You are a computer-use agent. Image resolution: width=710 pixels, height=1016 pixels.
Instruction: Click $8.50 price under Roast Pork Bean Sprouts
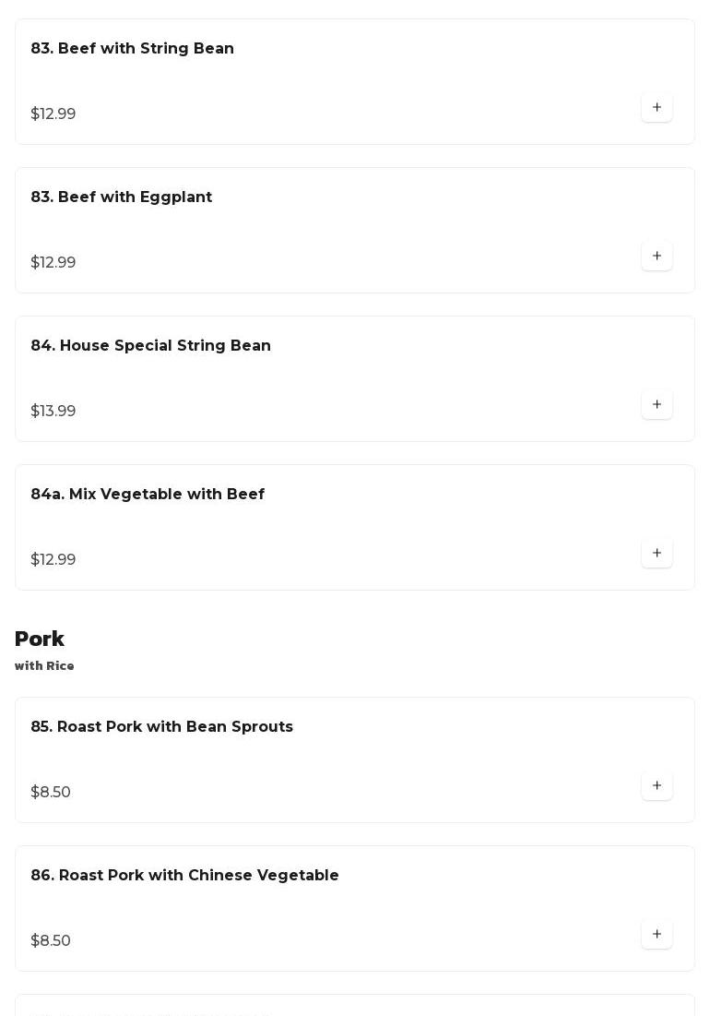(x=51, y=792)
